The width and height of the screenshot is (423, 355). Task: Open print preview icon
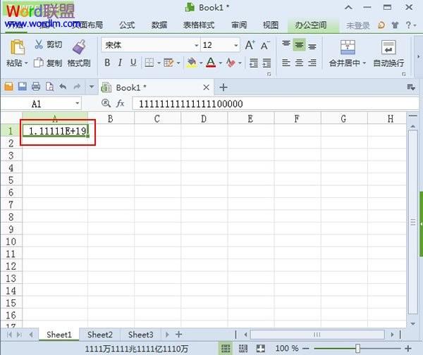coord(49,87)
